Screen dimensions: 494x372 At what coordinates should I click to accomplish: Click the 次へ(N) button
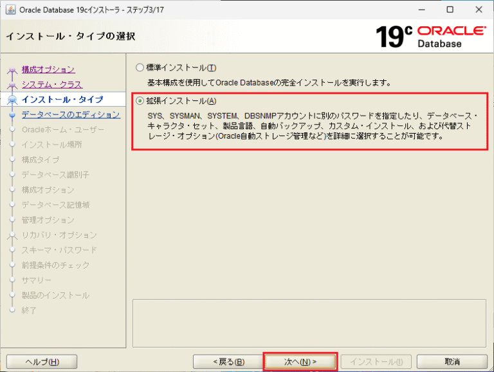point(300,362)
